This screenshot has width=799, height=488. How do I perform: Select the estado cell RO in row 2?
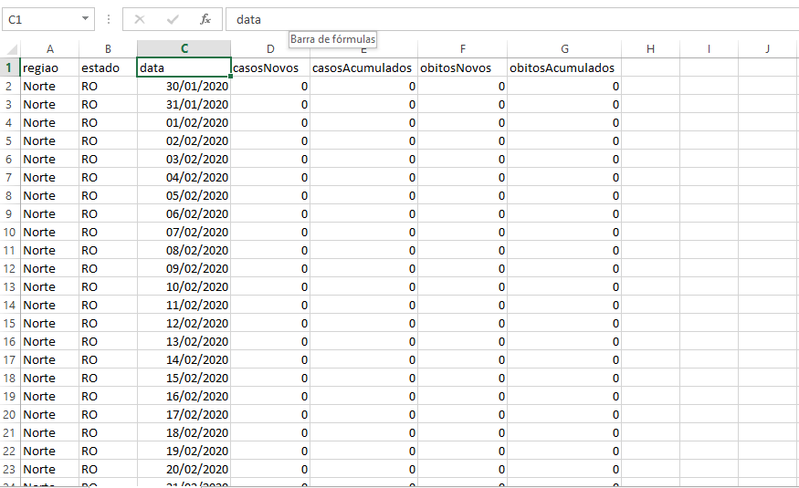point(108,86)
